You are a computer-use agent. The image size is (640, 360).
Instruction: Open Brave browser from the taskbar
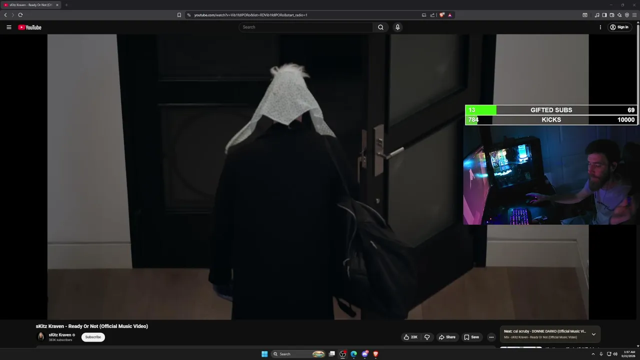375,354
